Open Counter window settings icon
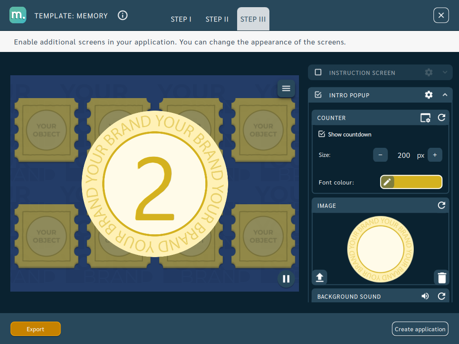Screen dimensions: 459x344 pos(425,118)
